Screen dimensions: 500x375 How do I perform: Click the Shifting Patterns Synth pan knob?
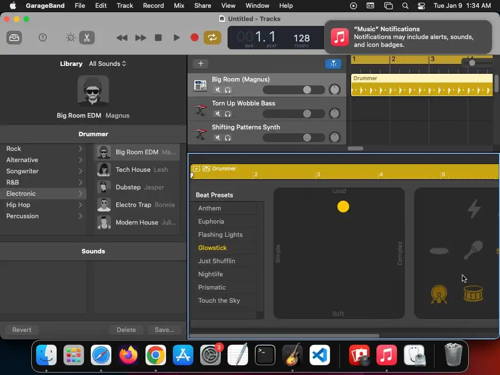(x=334, y=137)
